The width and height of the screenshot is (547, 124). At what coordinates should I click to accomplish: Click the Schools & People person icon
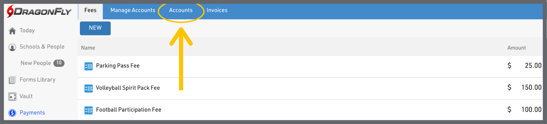(x=12, y=47)
